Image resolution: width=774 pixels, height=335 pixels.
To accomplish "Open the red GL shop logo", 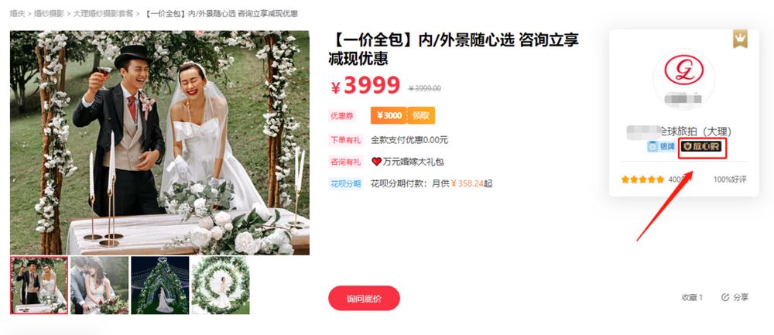I will point(683,70).
